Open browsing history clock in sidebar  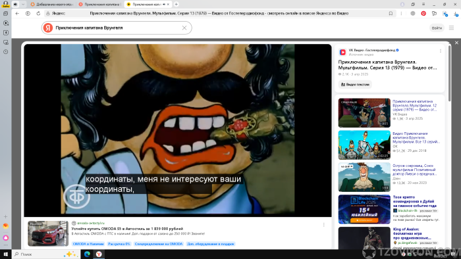(5, 52)
